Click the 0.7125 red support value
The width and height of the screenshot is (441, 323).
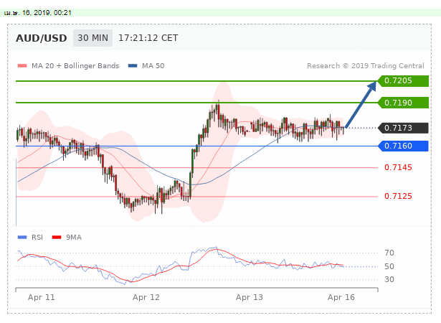398,196
